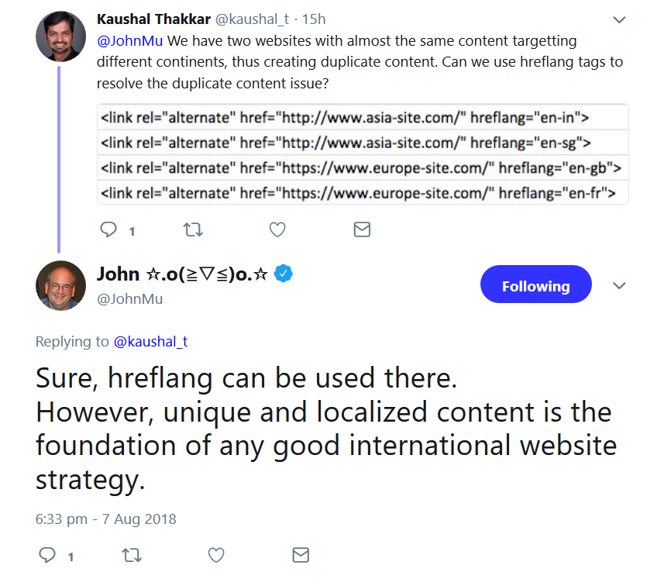Select the hreflang en-in code line
664x586 pixels.
click(362, 116)
